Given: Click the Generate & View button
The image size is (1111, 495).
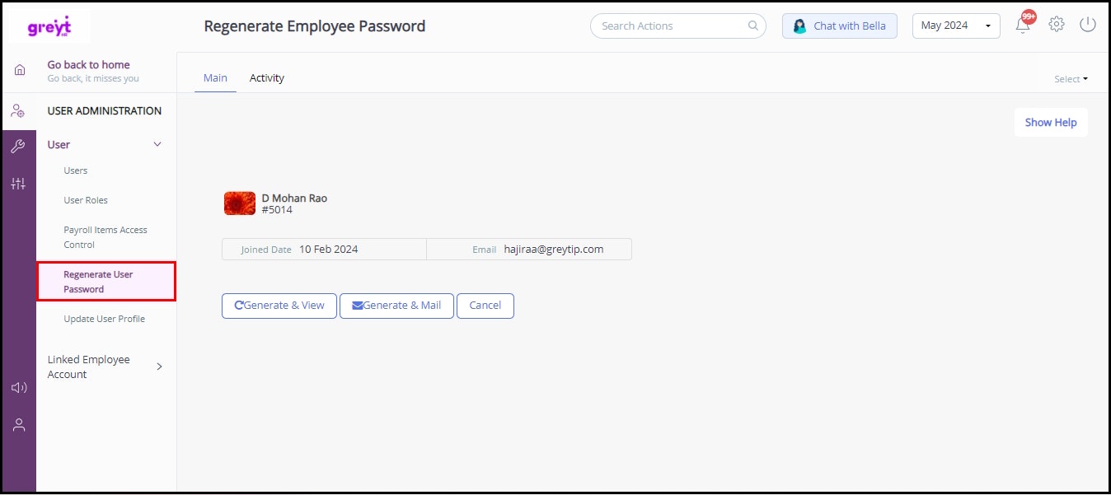Looking at the screenshot, I should 279,306.
